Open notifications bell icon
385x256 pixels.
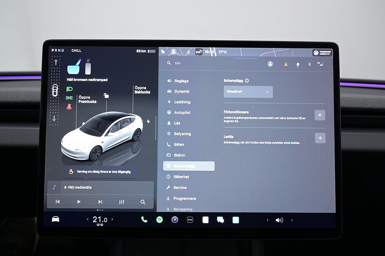pos(298,64)
